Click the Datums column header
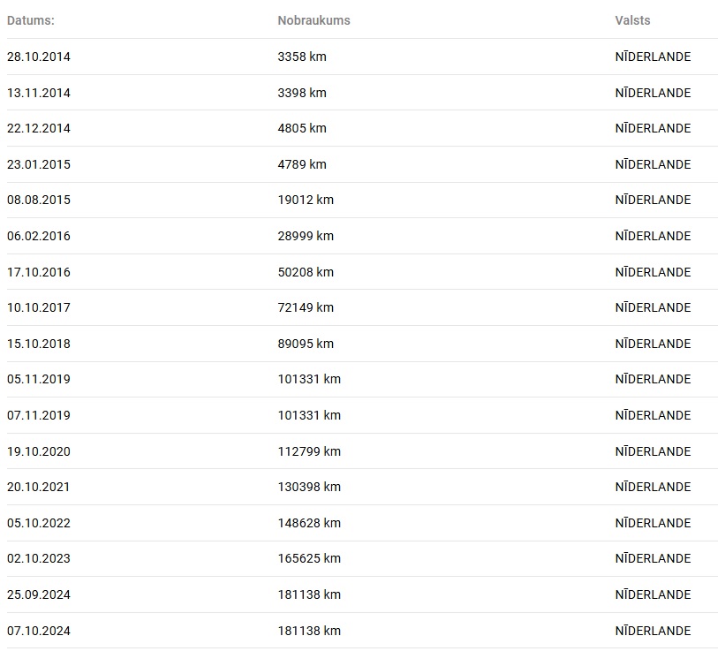Screen dimensions: 718x651 coord(31,20)
